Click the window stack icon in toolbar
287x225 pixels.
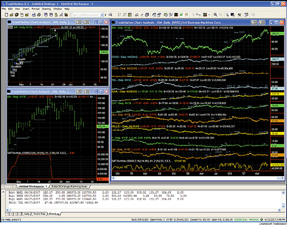tap(147, 15)
